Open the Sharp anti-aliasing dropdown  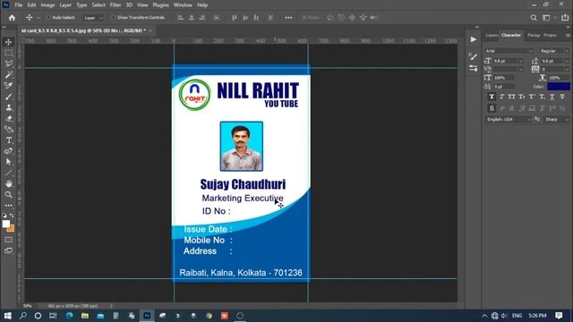click(x=556, y=119)
